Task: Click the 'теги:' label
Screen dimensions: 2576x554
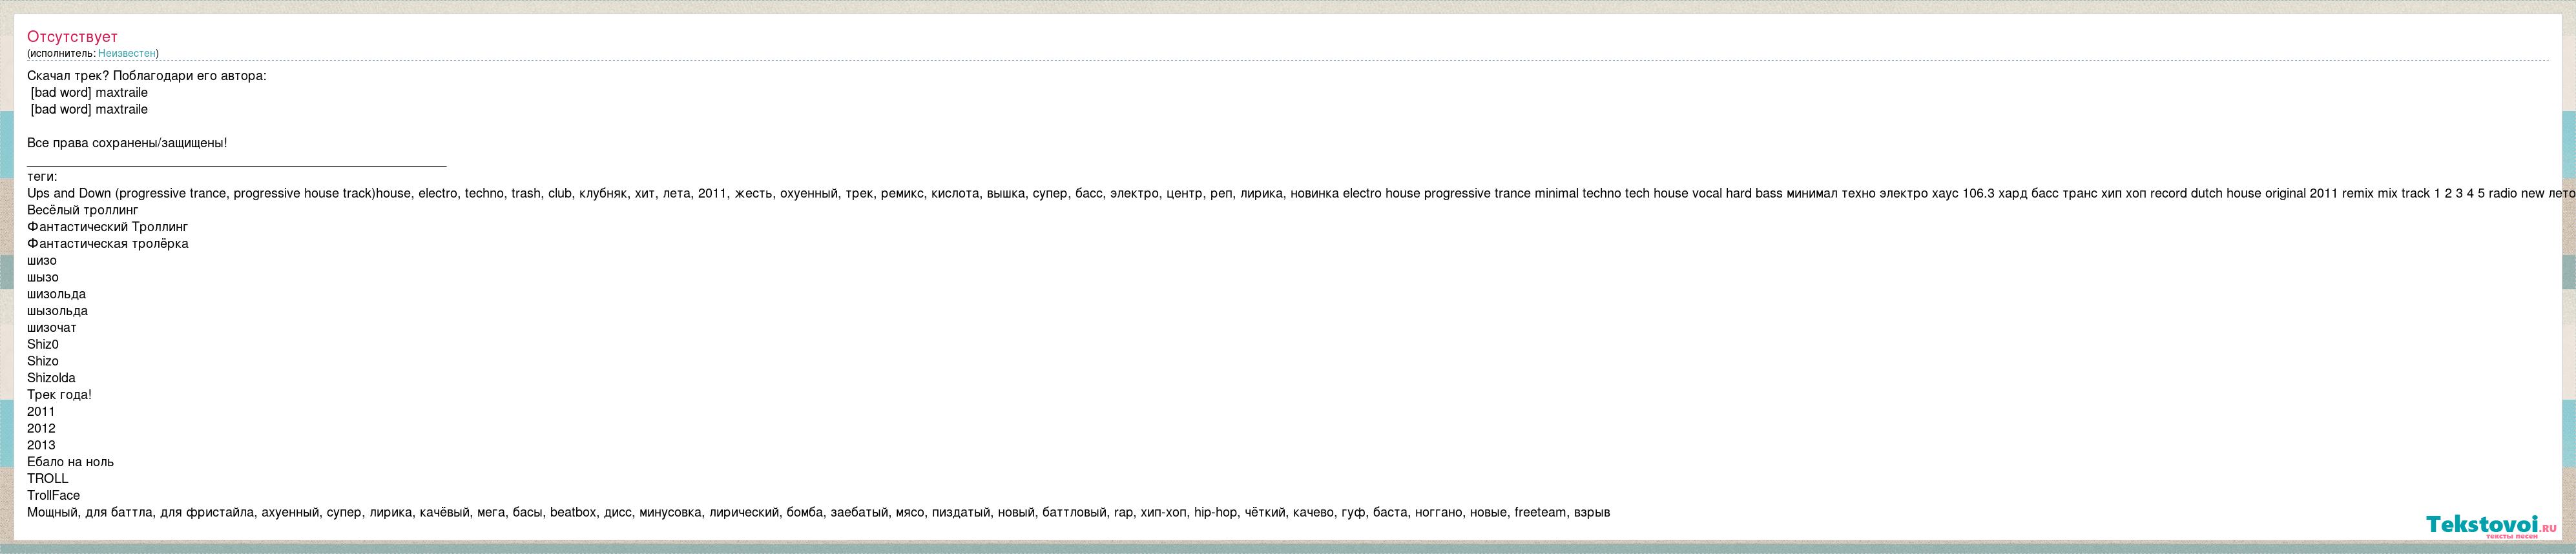Action: coord(42,177)
